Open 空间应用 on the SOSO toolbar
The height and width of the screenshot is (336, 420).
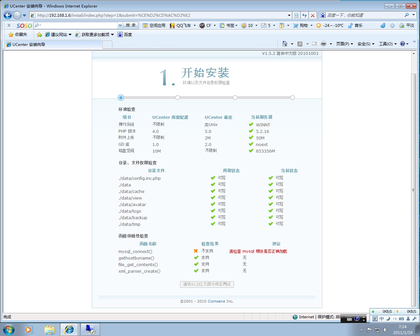coord(154,25)
